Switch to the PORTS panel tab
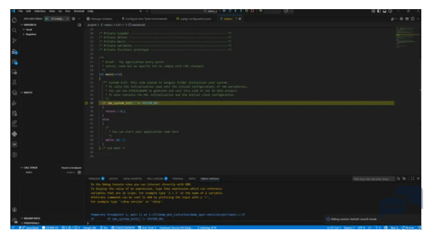Screen dimensions: 428x236 [x=192, y=179]
